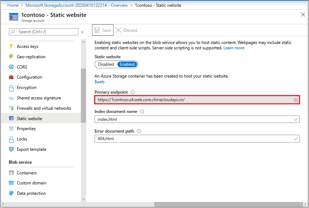Select the Custom domain icon
This screenshot has width=309, height=208.
point(12,183)
